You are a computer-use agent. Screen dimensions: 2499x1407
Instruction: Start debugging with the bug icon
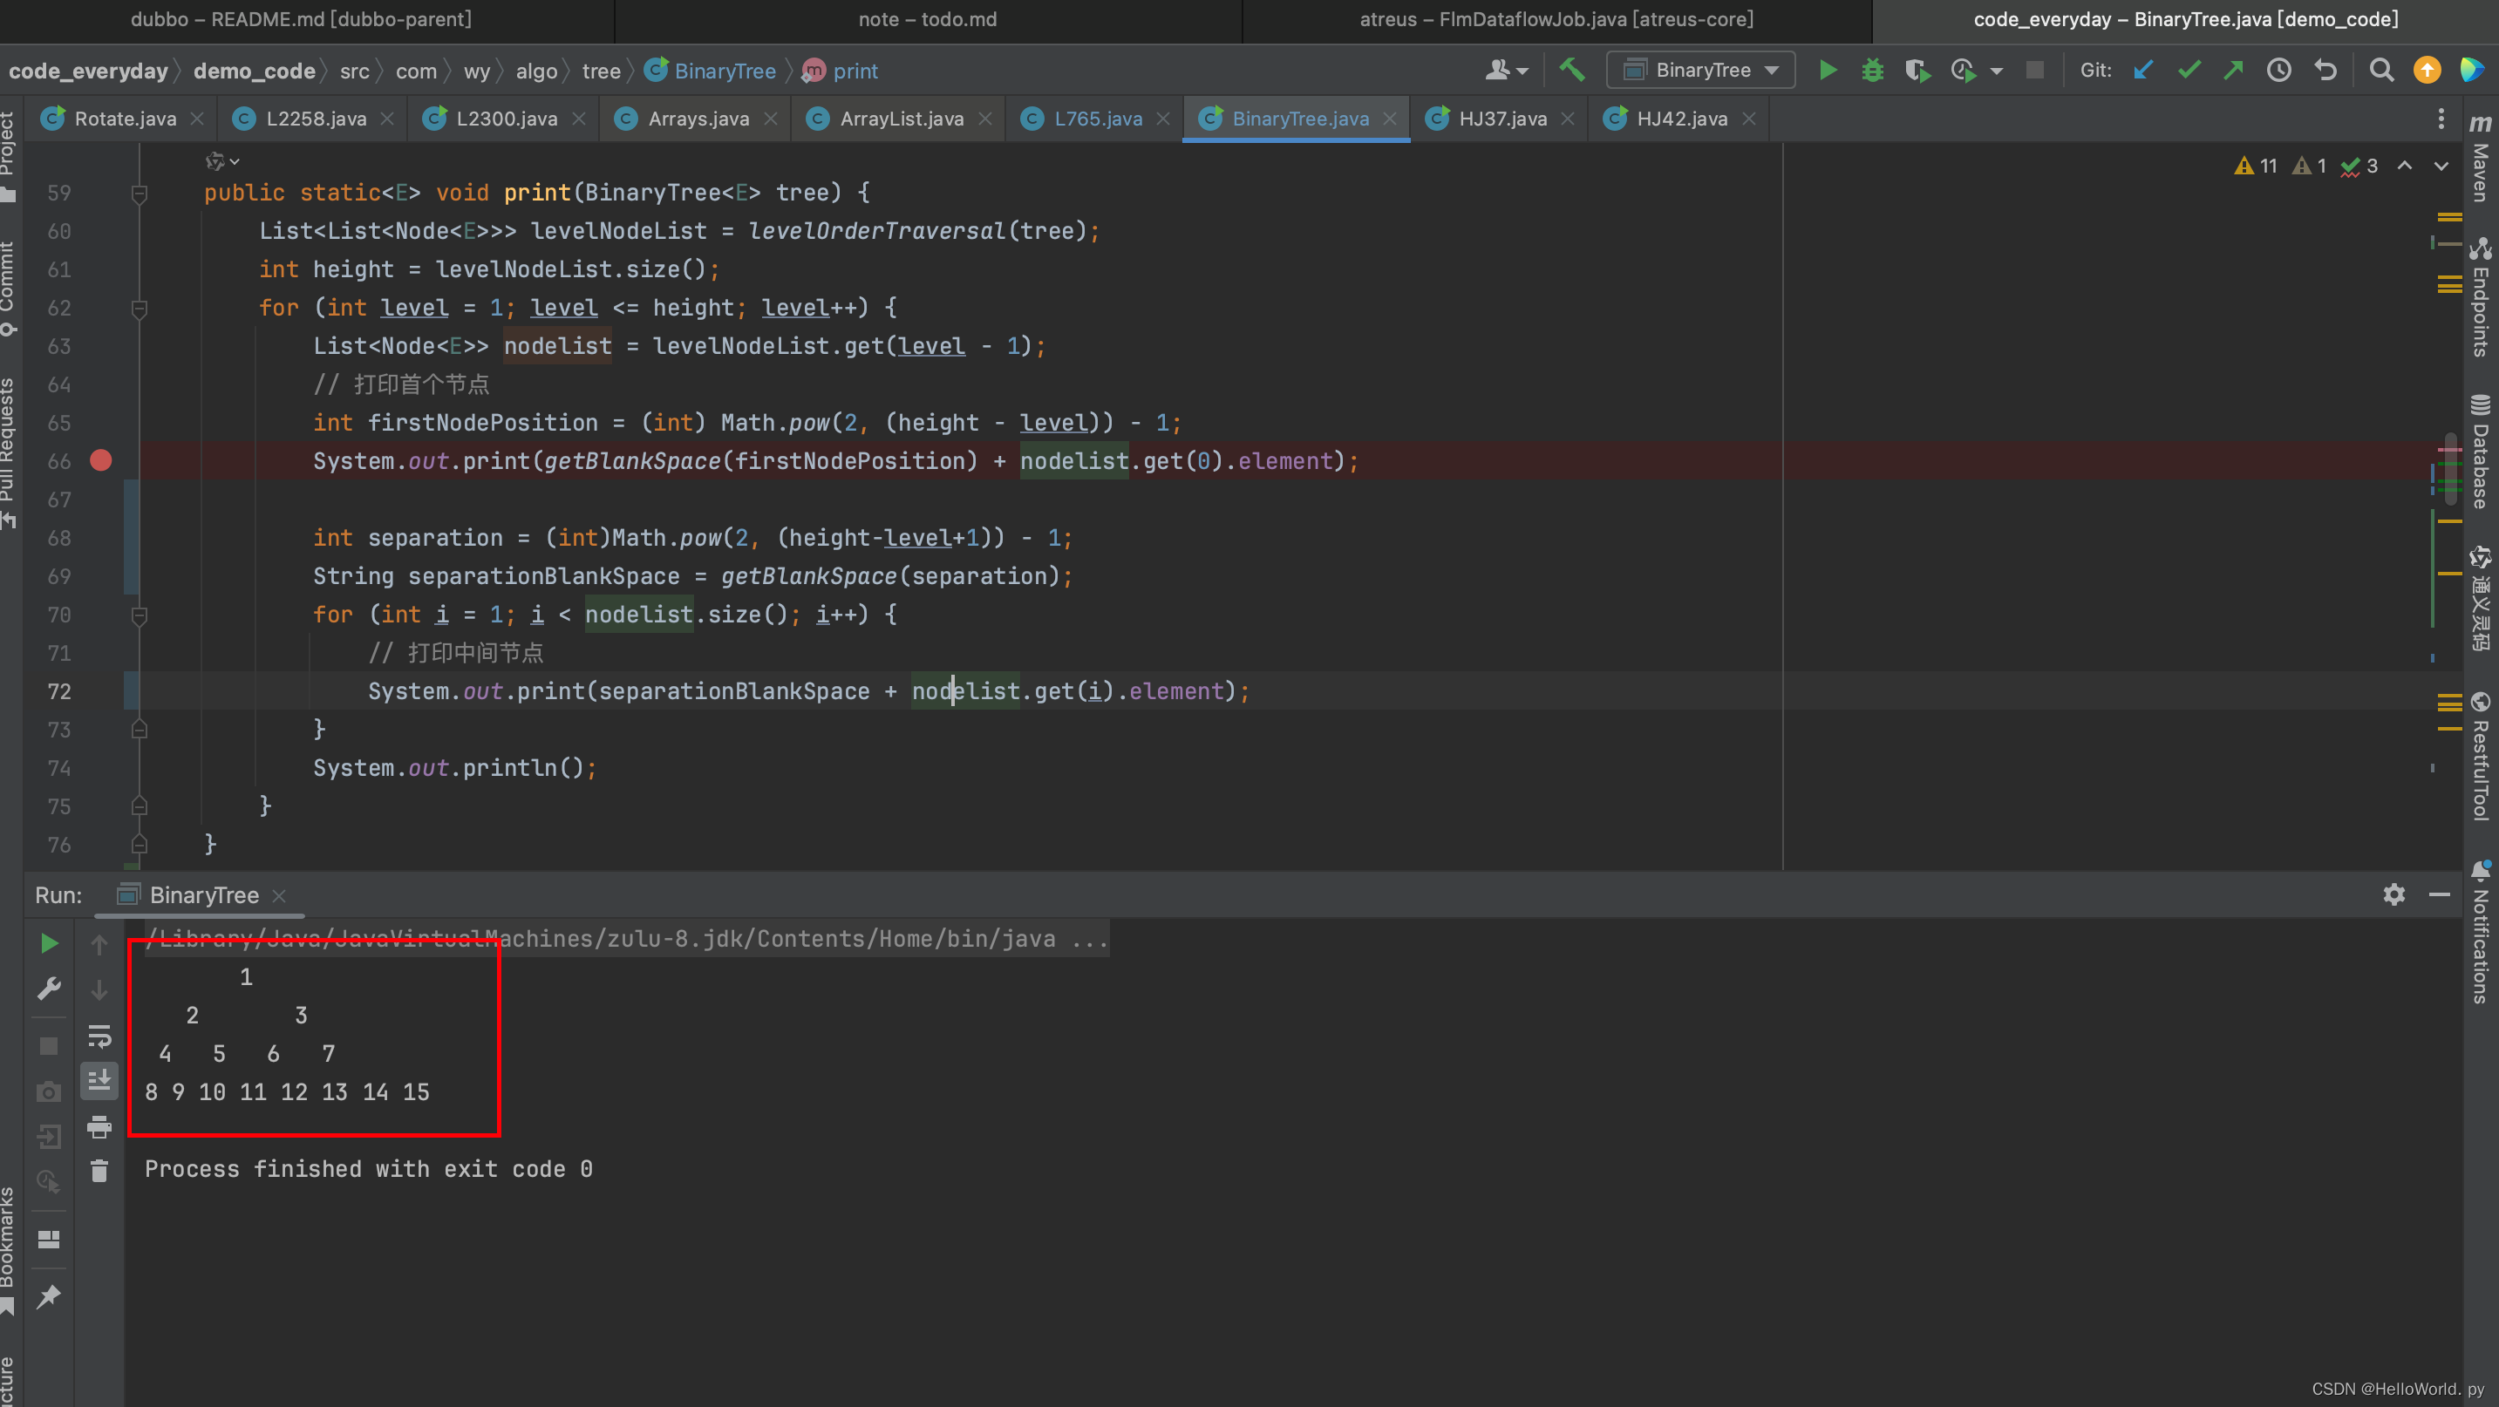pos(1872,70)
